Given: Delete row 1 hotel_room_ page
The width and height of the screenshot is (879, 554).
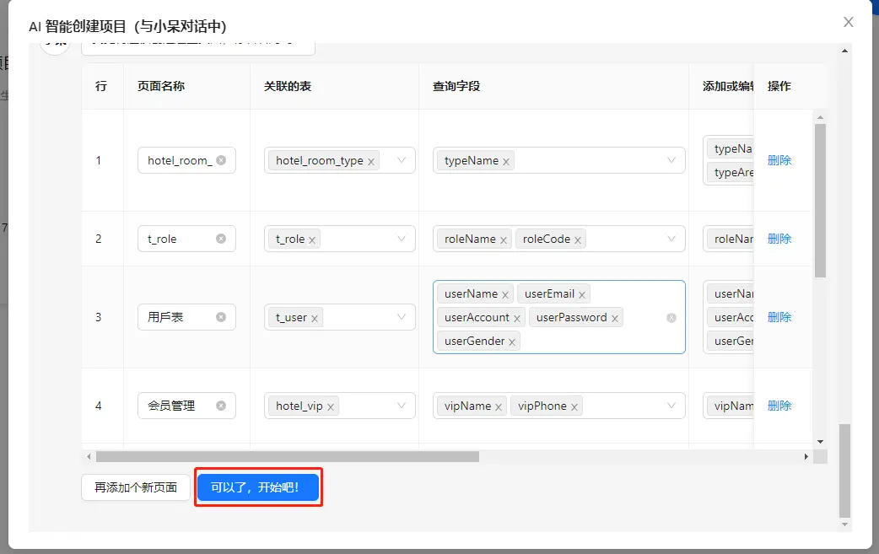Looking at the screenshot, I should 779,160.
